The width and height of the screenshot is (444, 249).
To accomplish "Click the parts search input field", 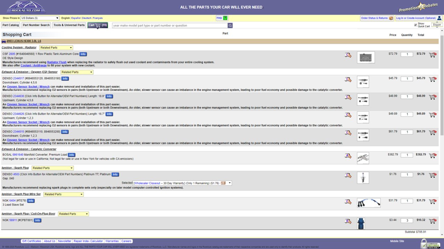I will (170, 26).
